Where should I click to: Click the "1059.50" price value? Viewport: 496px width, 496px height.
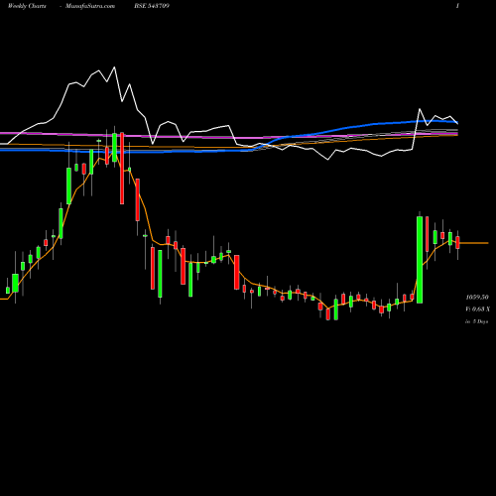pyautogui.click(x=477, y=297)
